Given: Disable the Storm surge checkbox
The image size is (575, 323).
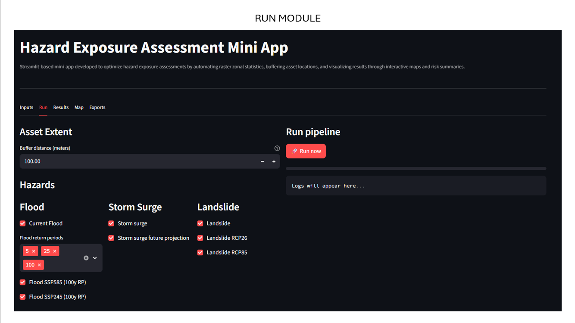Looking at the screenshot, I should pos(111,223).
